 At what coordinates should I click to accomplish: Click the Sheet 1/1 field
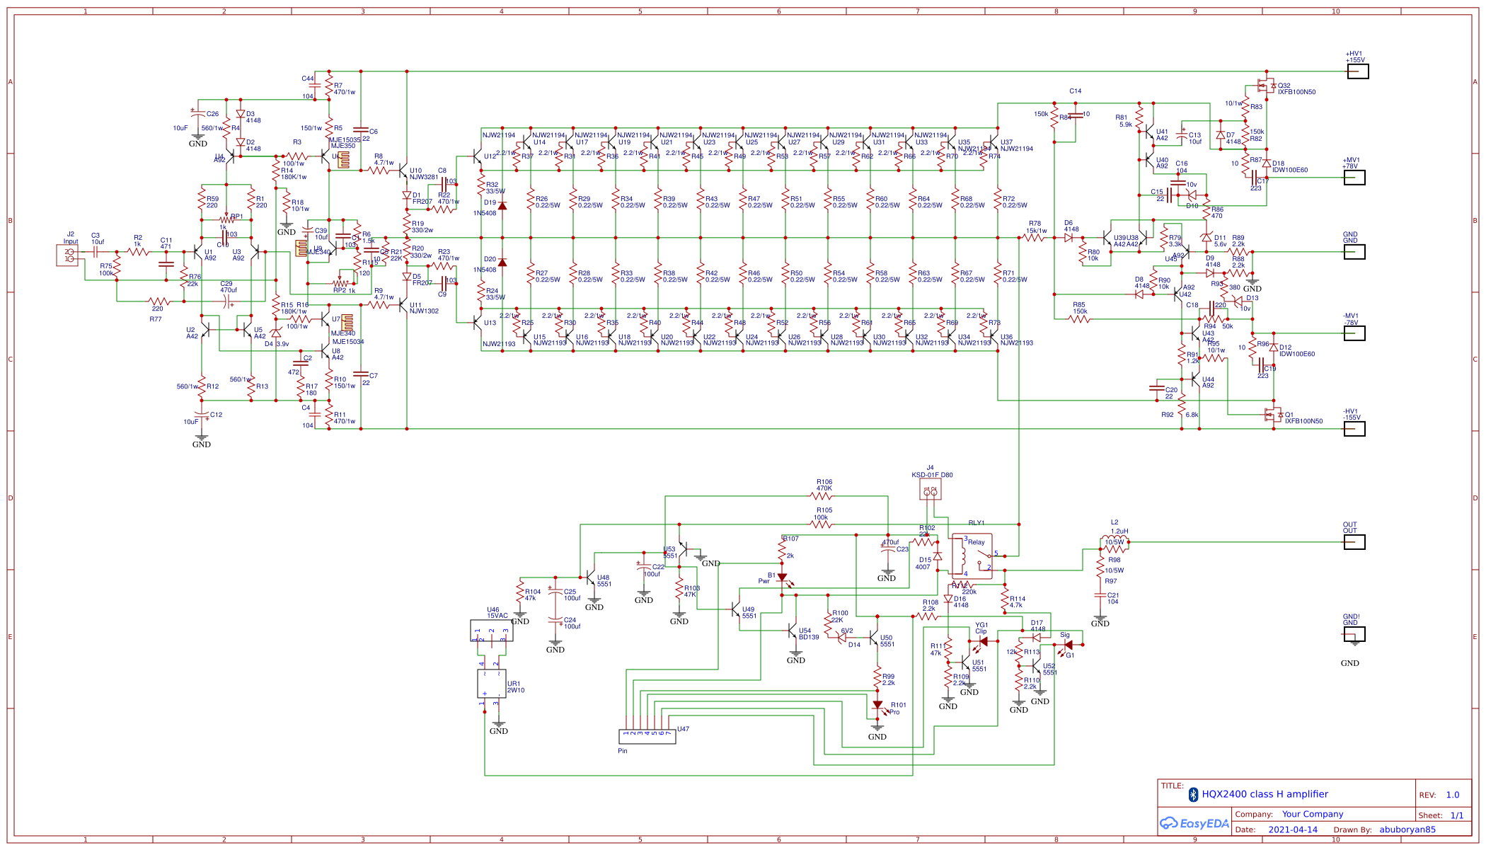click(1440, 815)
